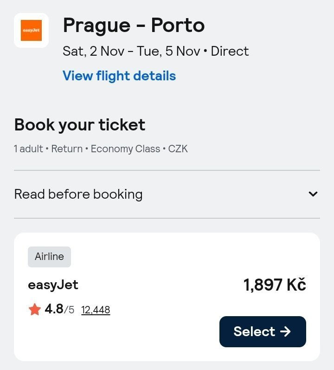Click the 4.8 rating score
The image size is (334, 370).
54,309
